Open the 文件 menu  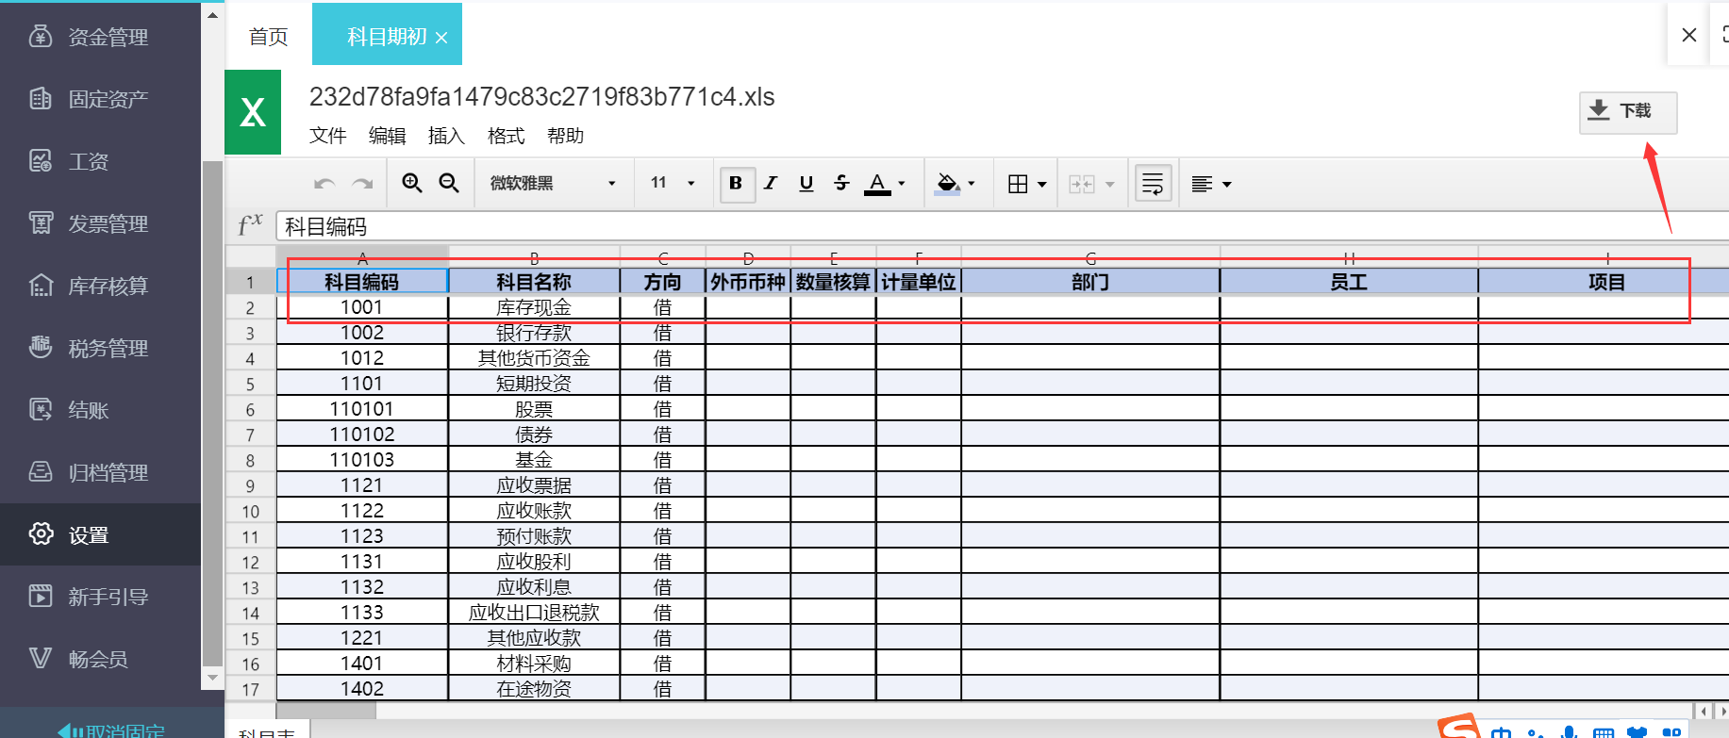[x=327, y=136]
